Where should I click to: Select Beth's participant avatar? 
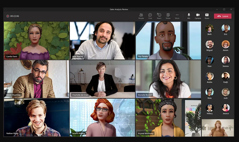[x=210, y=28]
